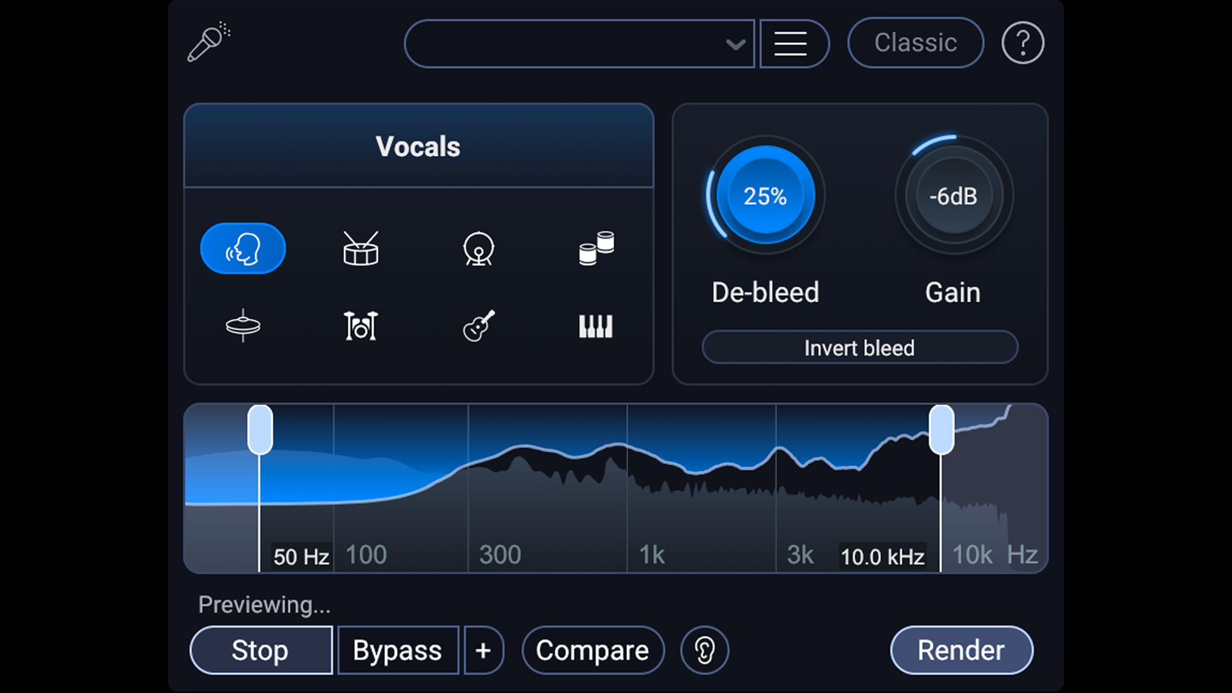The width and height of the screenshot is (1232, 693).
Task: Select the piano keys source icon
Action: pos(596,326)
